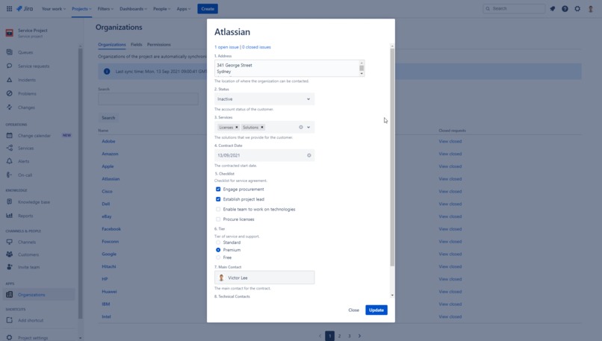
Task: Open the People menu
Action: coord(161,8)
